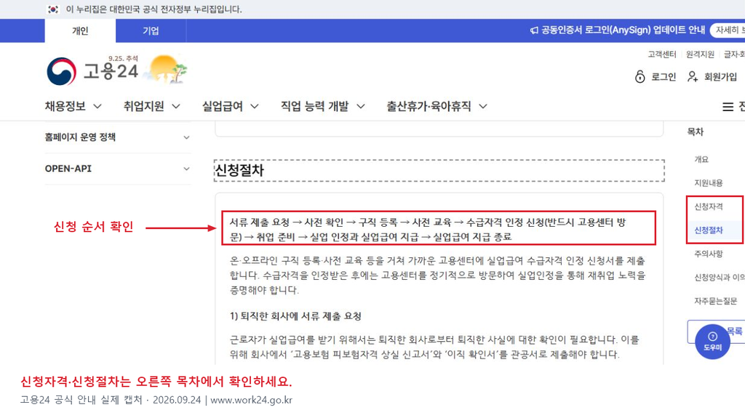Jump to 지원내용 in the table of contents
Viewport: 745px width, 410px height.
tap(709, 182)
